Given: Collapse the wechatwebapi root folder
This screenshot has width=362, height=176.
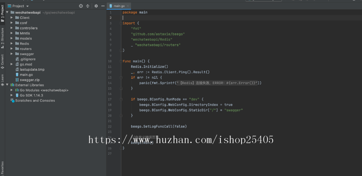Looking at the screenshot, I should tap(7, 12).
